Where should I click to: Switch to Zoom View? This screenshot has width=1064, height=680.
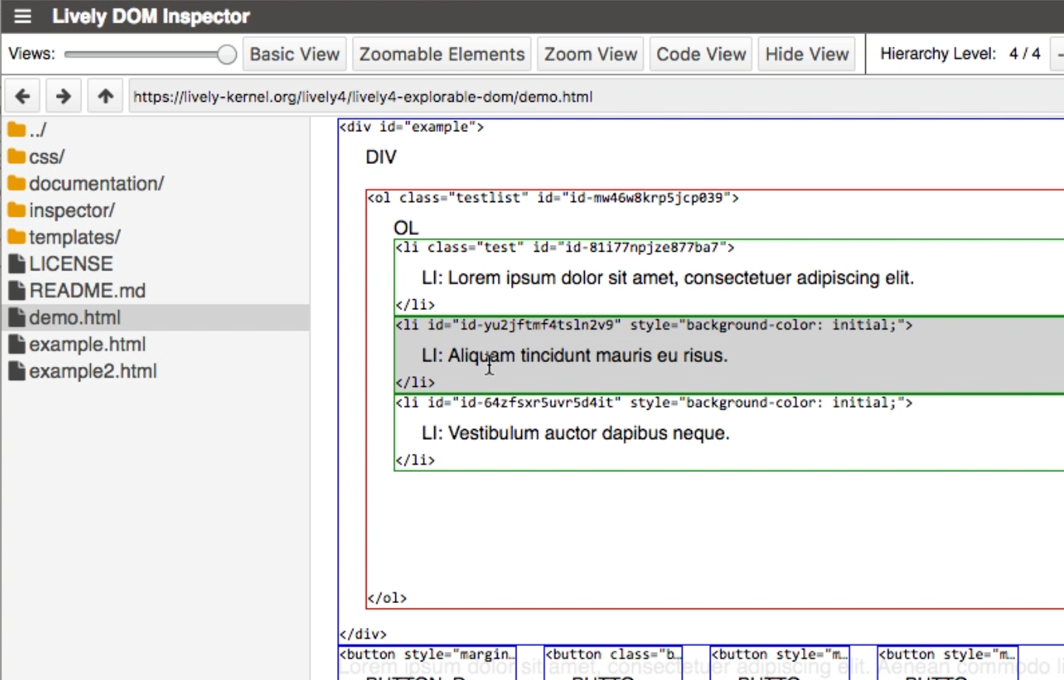(x=590, y=54)
